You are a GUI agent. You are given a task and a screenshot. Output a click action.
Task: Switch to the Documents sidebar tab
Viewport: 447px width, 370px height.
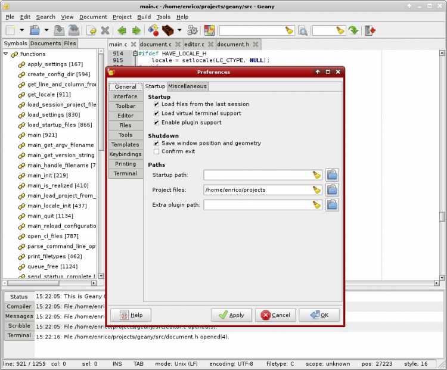click(46, 43)
